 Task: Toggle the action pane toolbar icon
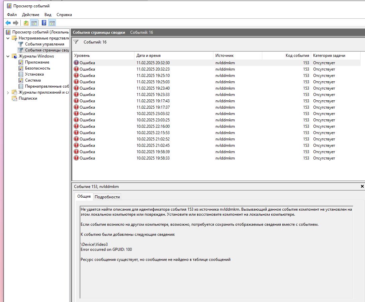53,23
